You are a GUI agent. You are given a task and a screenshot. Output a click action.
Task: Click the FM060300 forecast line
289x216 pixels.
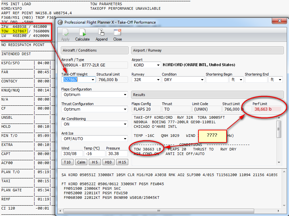112,198
